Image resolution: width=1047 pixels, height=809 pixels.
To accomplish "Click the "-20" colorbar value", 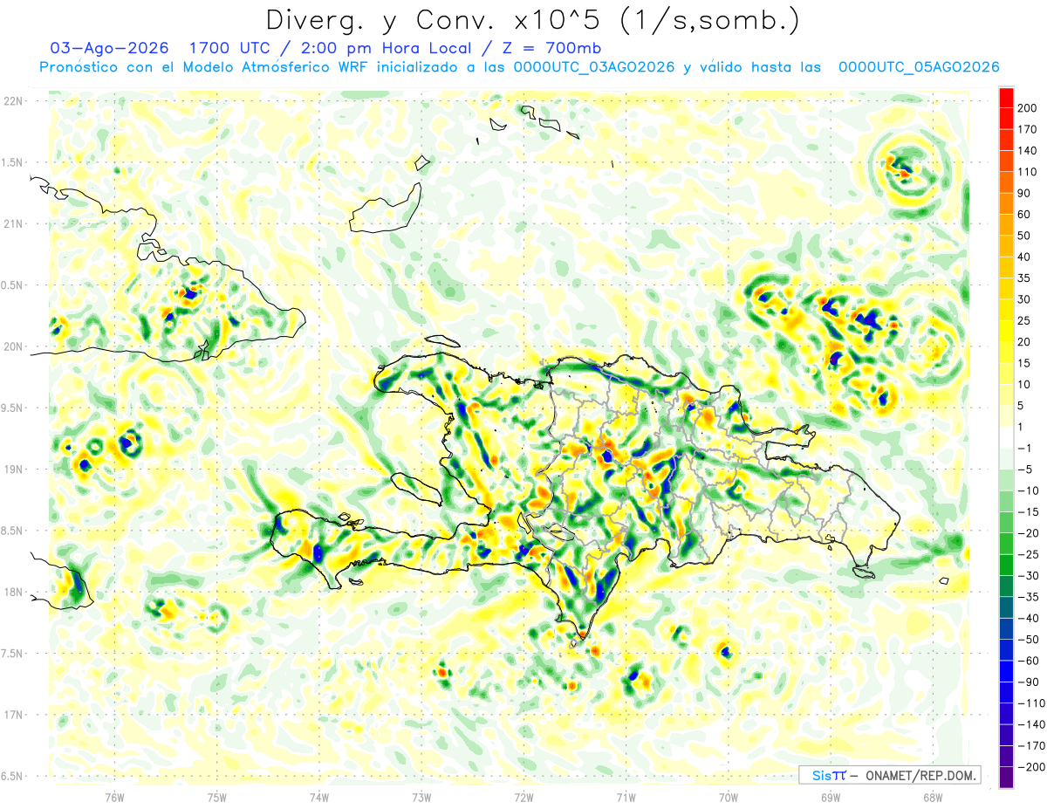I will (1030, 533).
